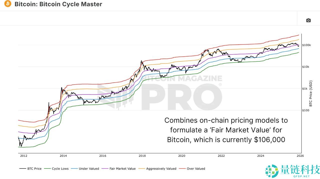Screen dimensions: 320x179
Task: Click the red Over Valued line marker
Action: click(x=182, y=169)
